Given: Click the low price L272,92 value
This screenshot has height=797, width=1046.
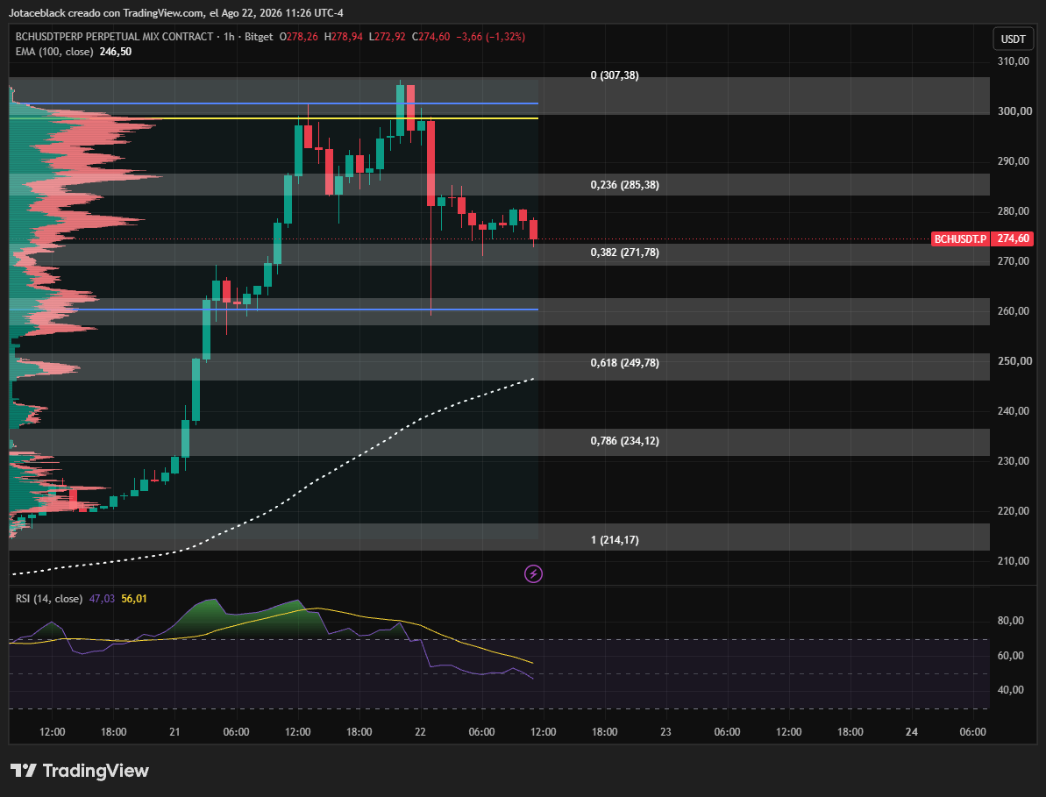Looking at the screenshot, I should pyautogui.click(x=387, y=37).
